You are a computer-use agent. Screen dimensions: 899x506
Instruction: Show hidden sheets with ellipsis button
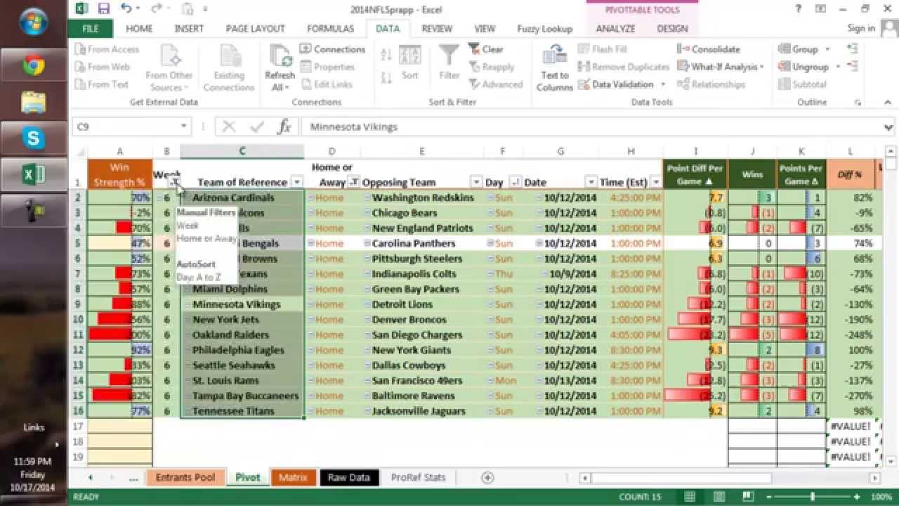point(133,478)
